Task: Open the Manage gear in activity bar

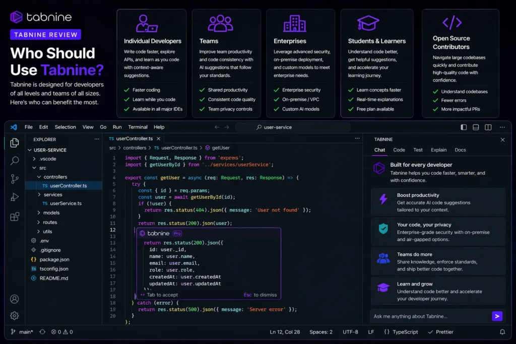Action: [x=15, y=316]
